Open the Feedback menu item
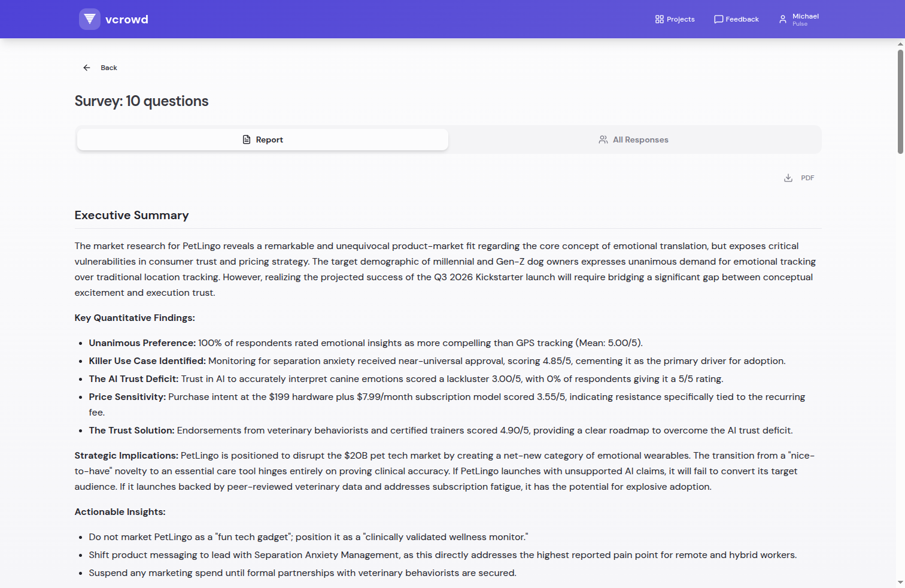 (737, 19)
